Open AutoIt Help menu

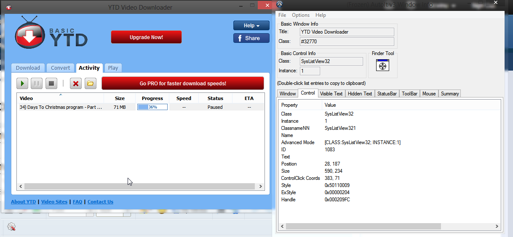point(321,15)
